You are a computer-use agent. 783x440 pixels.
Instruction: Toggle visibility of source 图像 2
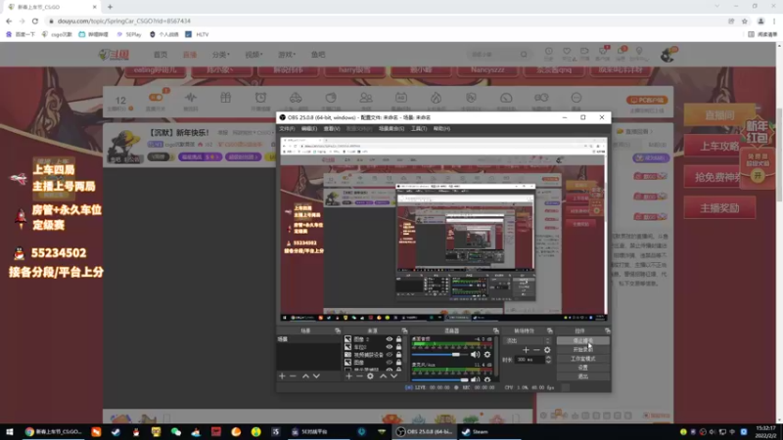(x=389, y=339)
